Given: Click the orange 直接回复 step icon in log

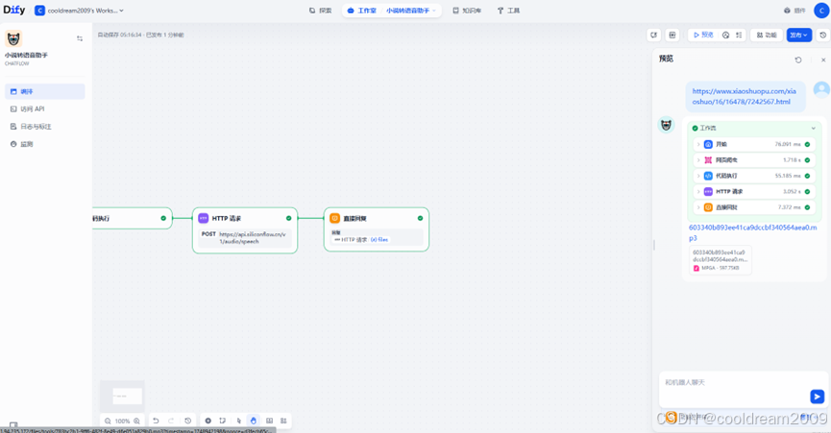Looking at the screenshot, I should 708,207.
